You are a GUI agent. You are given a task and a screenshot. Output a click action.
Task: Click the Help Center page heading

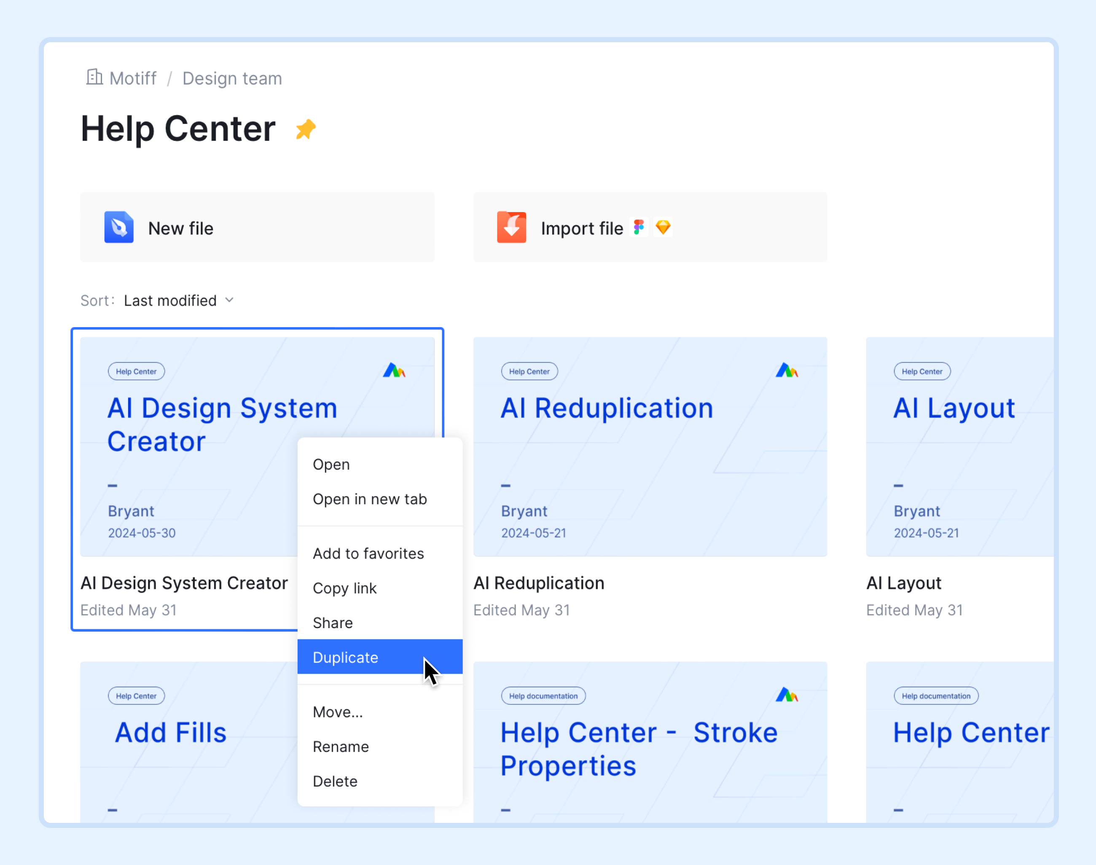pyautogui.click(x=178, y=129)
